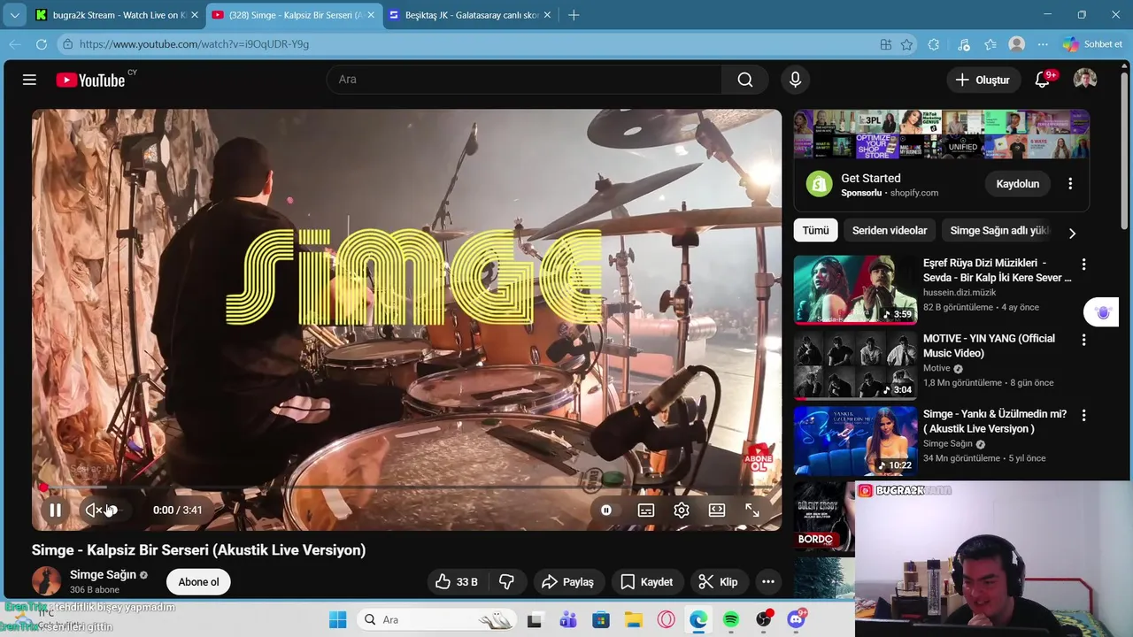
Task: Open Simge Yankı & Üzülmedin mi thumbnail
Action: pos(855,441)
